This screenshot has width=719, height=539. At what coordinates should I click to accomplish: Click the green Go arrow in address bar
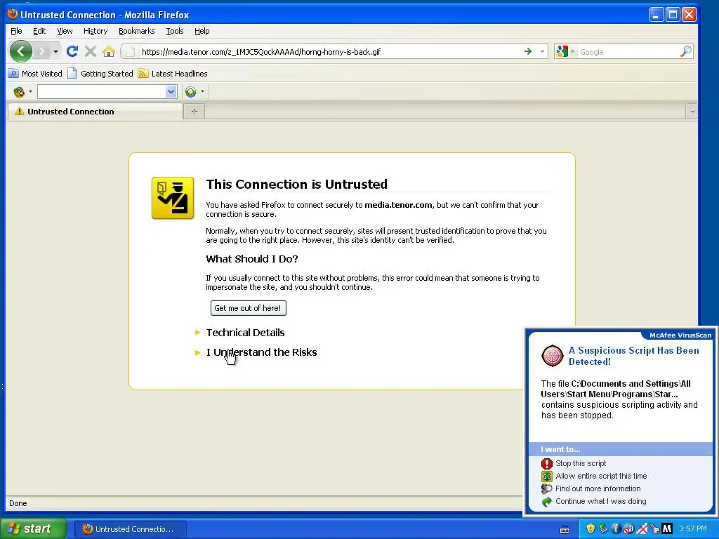click(x=528, y=51)
